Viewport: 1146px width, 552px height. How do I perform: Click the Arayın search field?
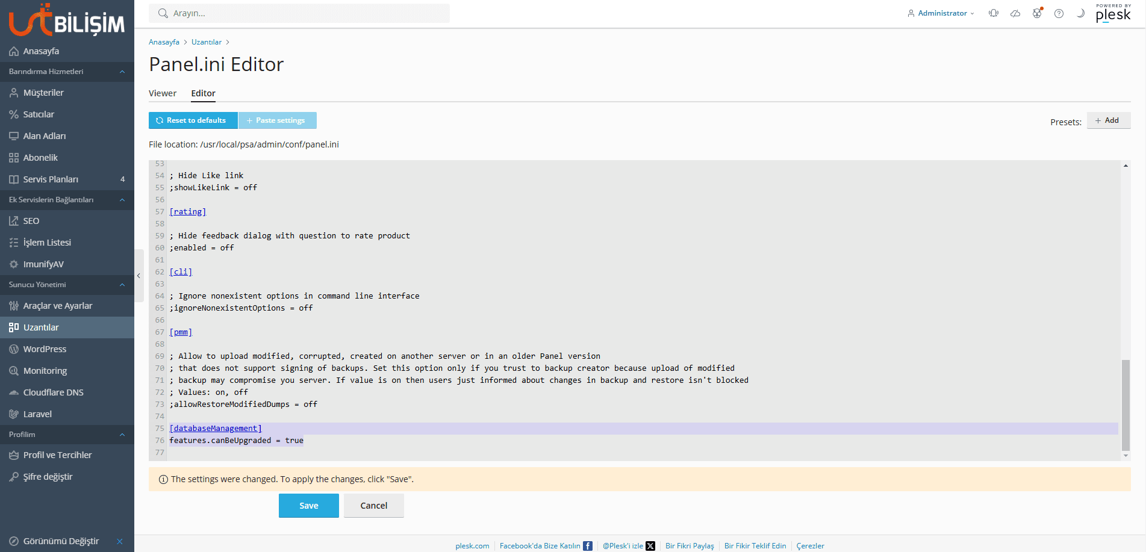click(x=299, y=13)
